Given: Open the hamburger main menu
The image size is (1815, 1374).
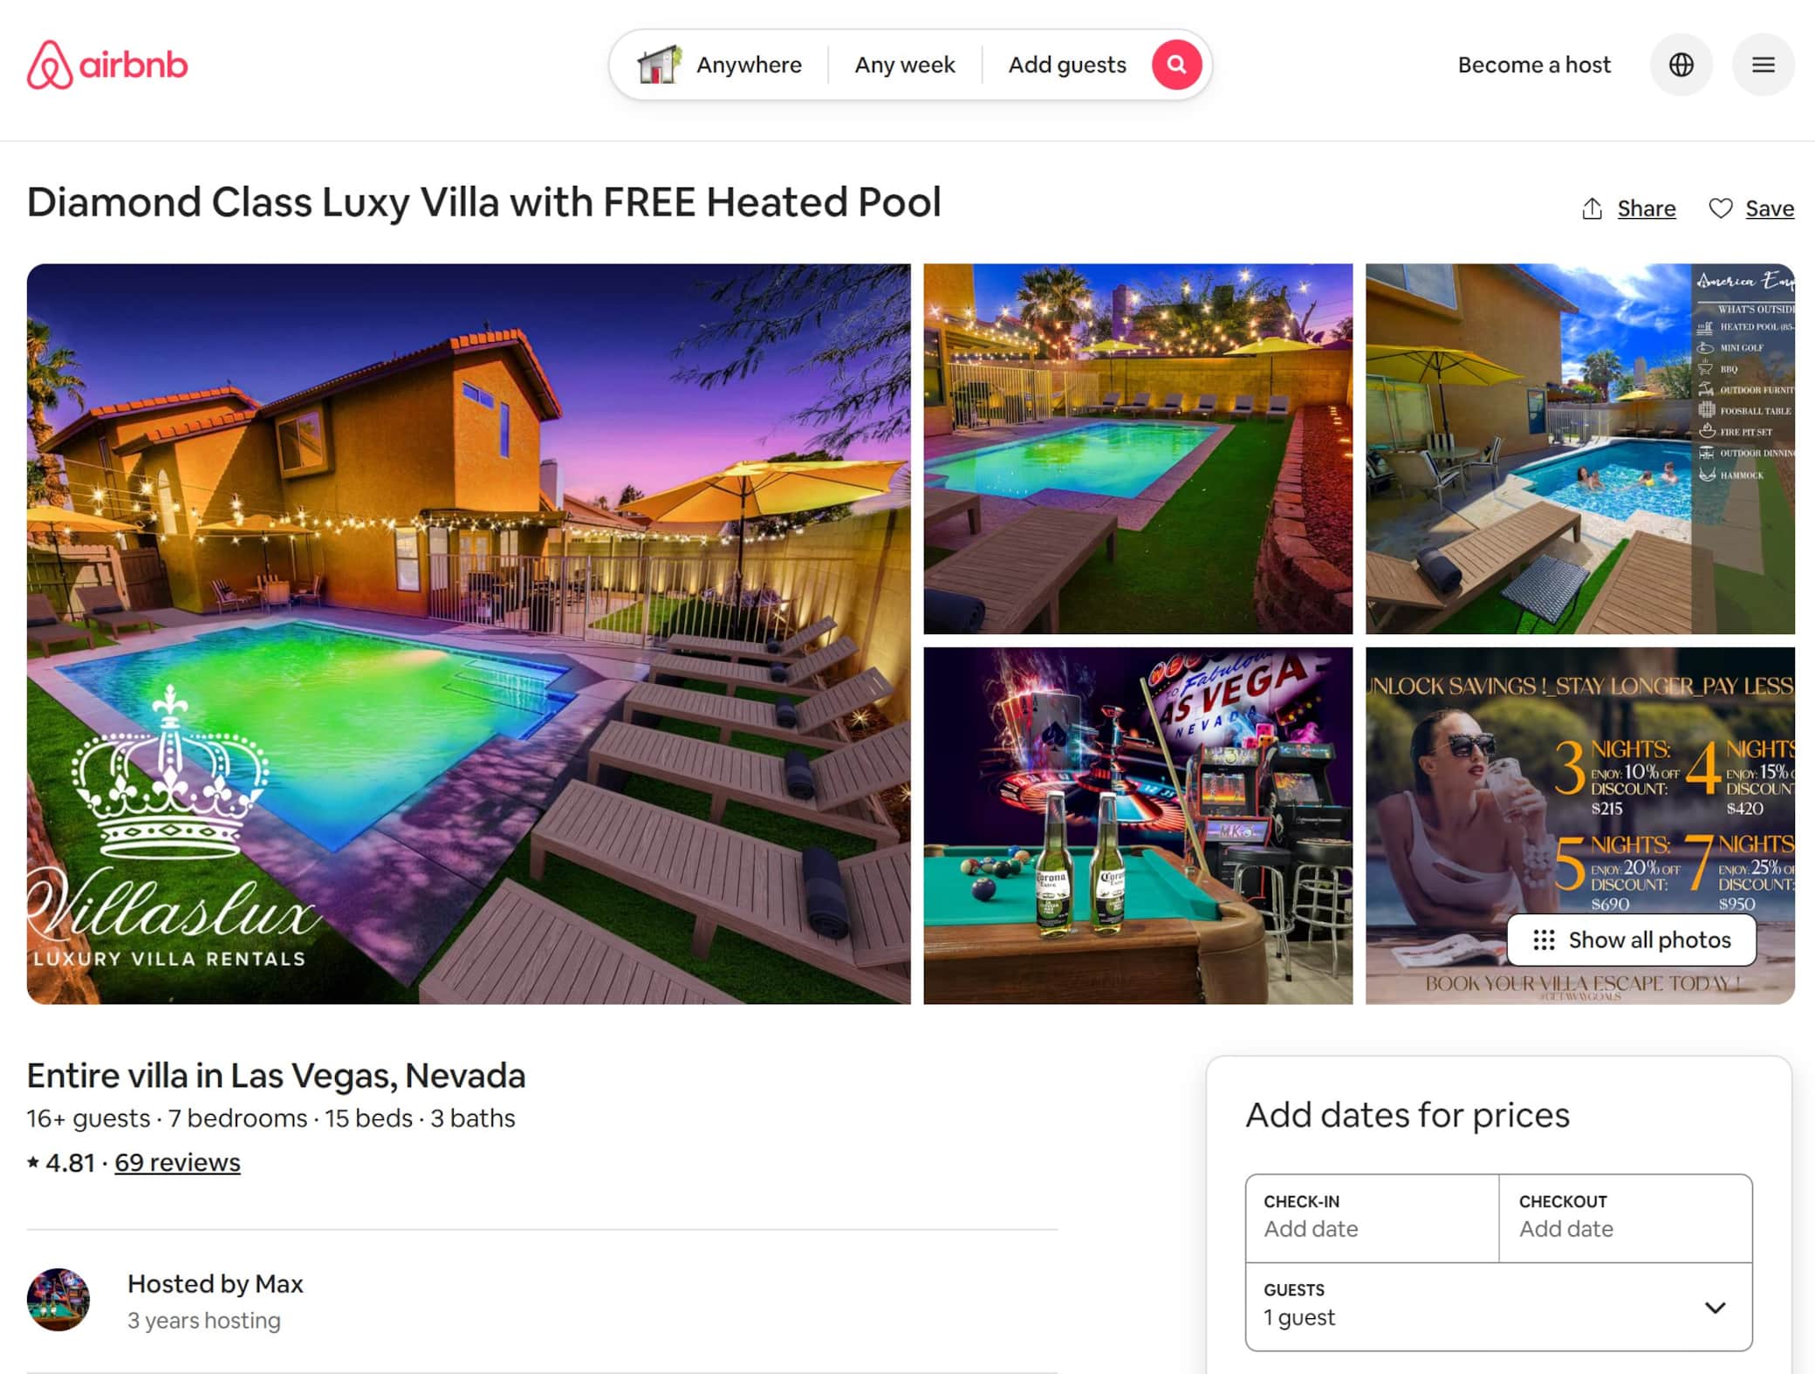Looking at the screenshot, I should (x=1763, y=65).
